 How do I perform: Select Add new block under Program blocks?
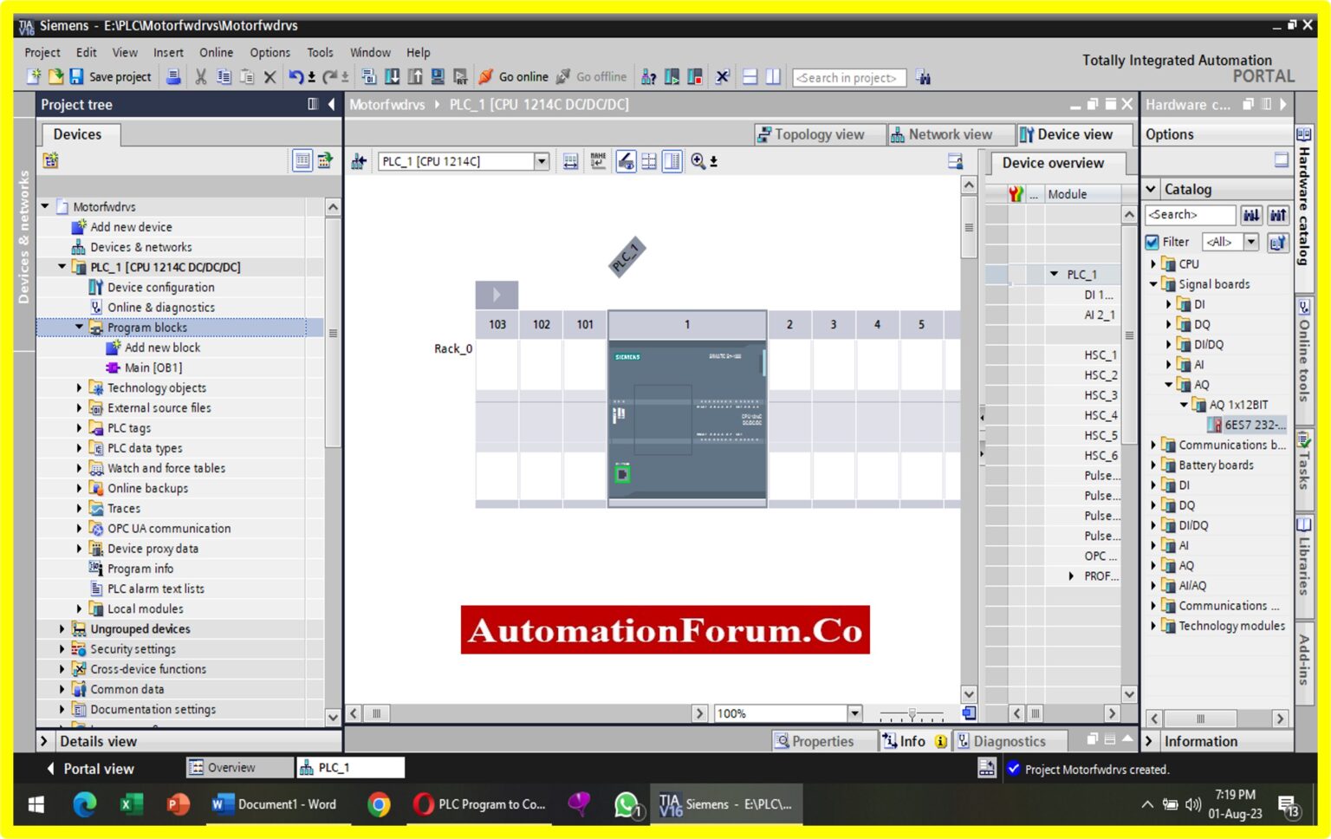(161, 347)
